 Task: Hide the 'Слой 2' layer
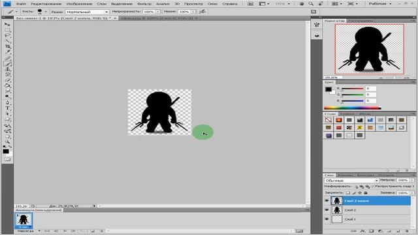coord(327,210)
